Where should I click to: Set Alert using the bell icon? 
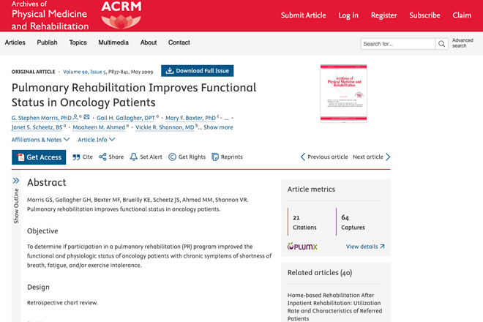coord(133,157)
